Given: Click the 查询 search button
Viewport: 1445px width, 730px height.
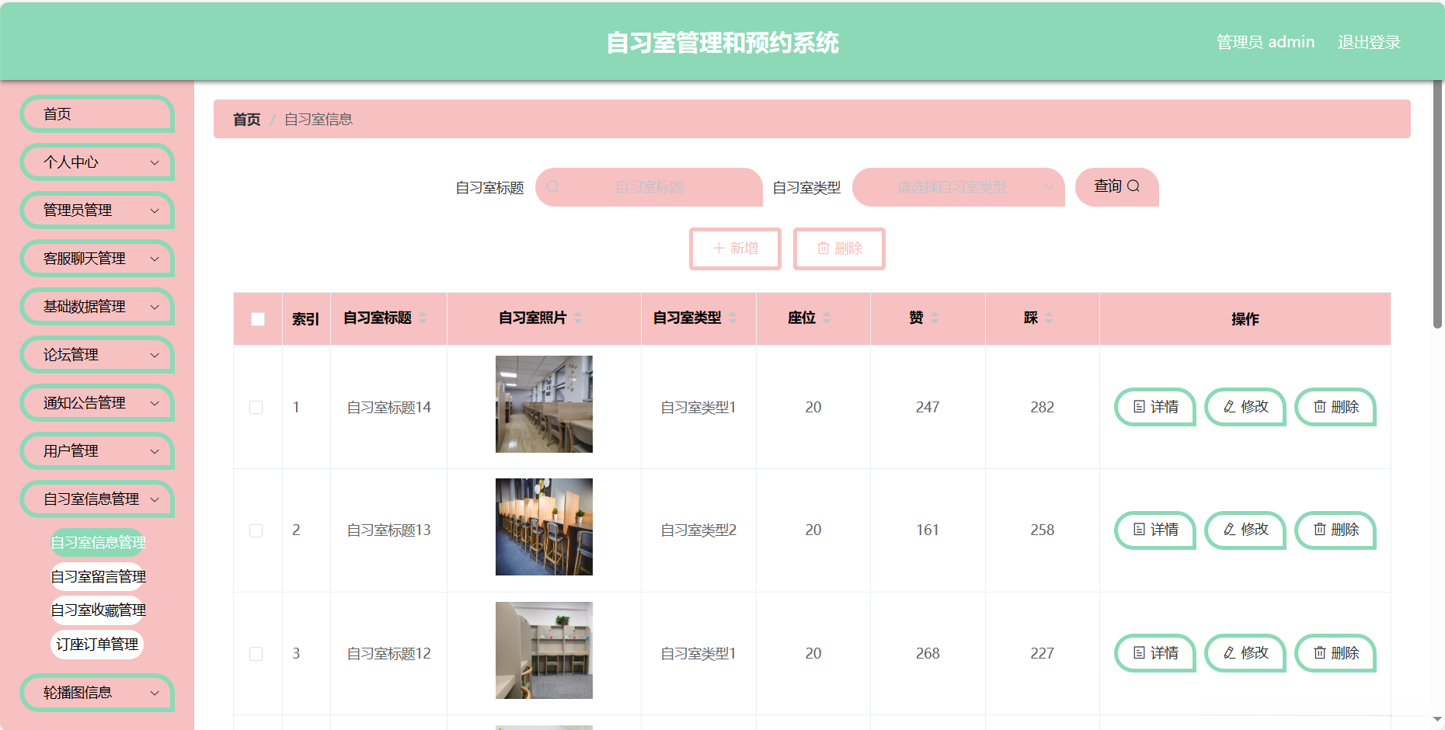Looking at the screenshot, I should pos(1117,186).
